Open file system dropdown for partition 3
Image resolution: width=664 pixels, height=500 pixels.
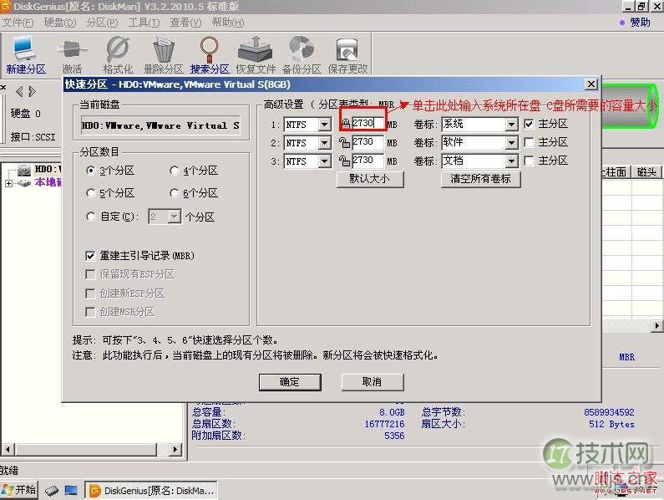pos(324,161)
